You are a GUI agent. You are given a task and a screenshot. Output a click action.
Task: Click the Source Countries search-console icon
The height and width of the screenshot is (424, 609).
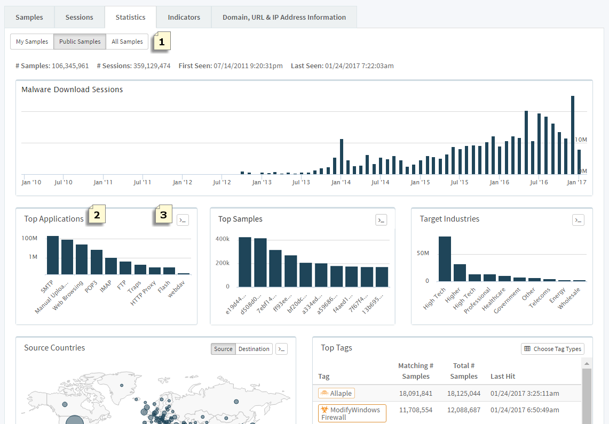(x=281, y=349)
